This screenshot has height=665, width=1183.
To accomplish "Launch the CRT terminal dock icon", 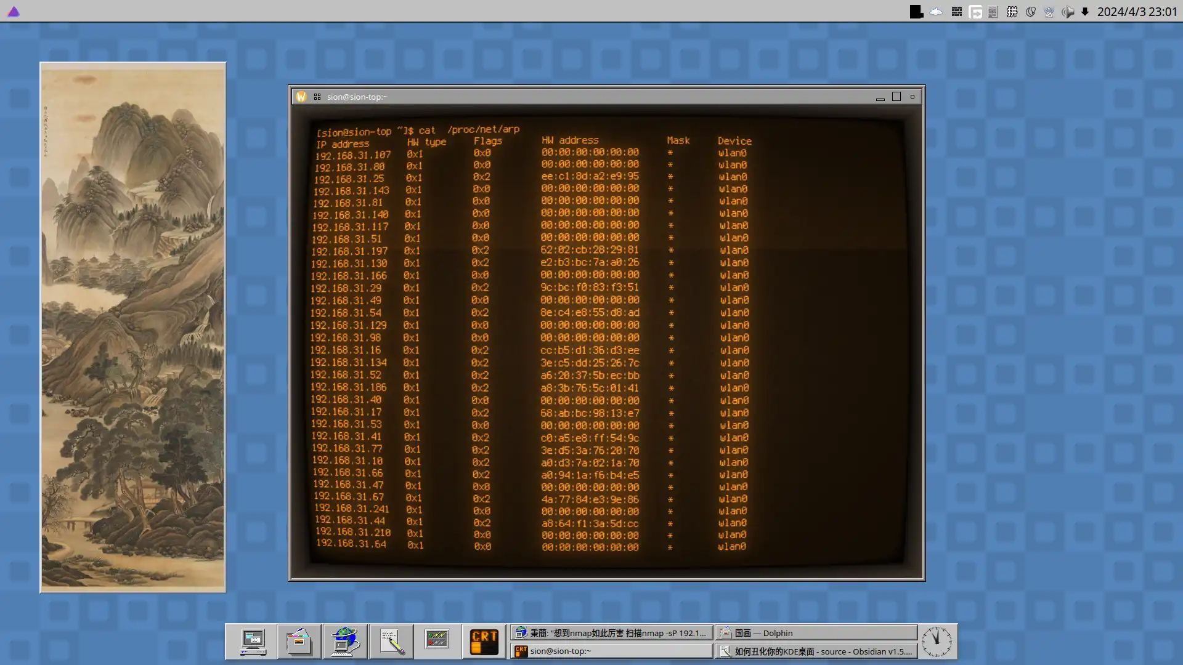I will pyautogui.click(x=484, y=642).
